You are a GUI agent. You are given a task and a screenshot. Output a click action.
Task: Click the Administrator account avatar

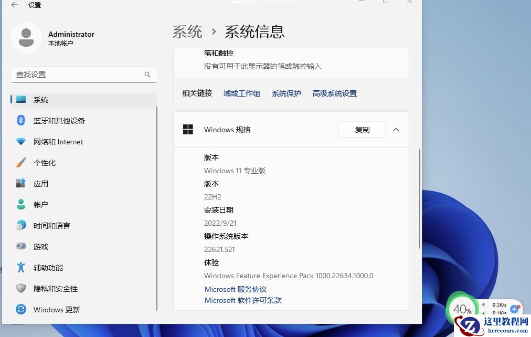click(x=26, y=38)
